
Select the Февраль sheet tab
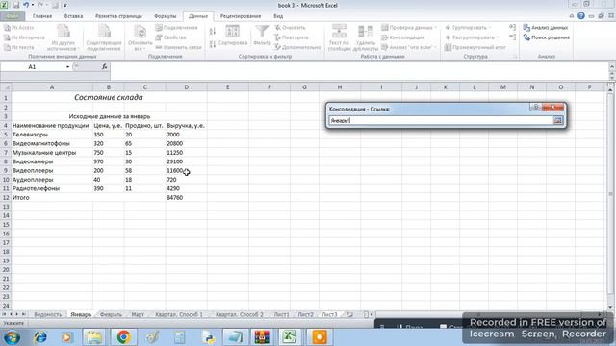[111, 314]
